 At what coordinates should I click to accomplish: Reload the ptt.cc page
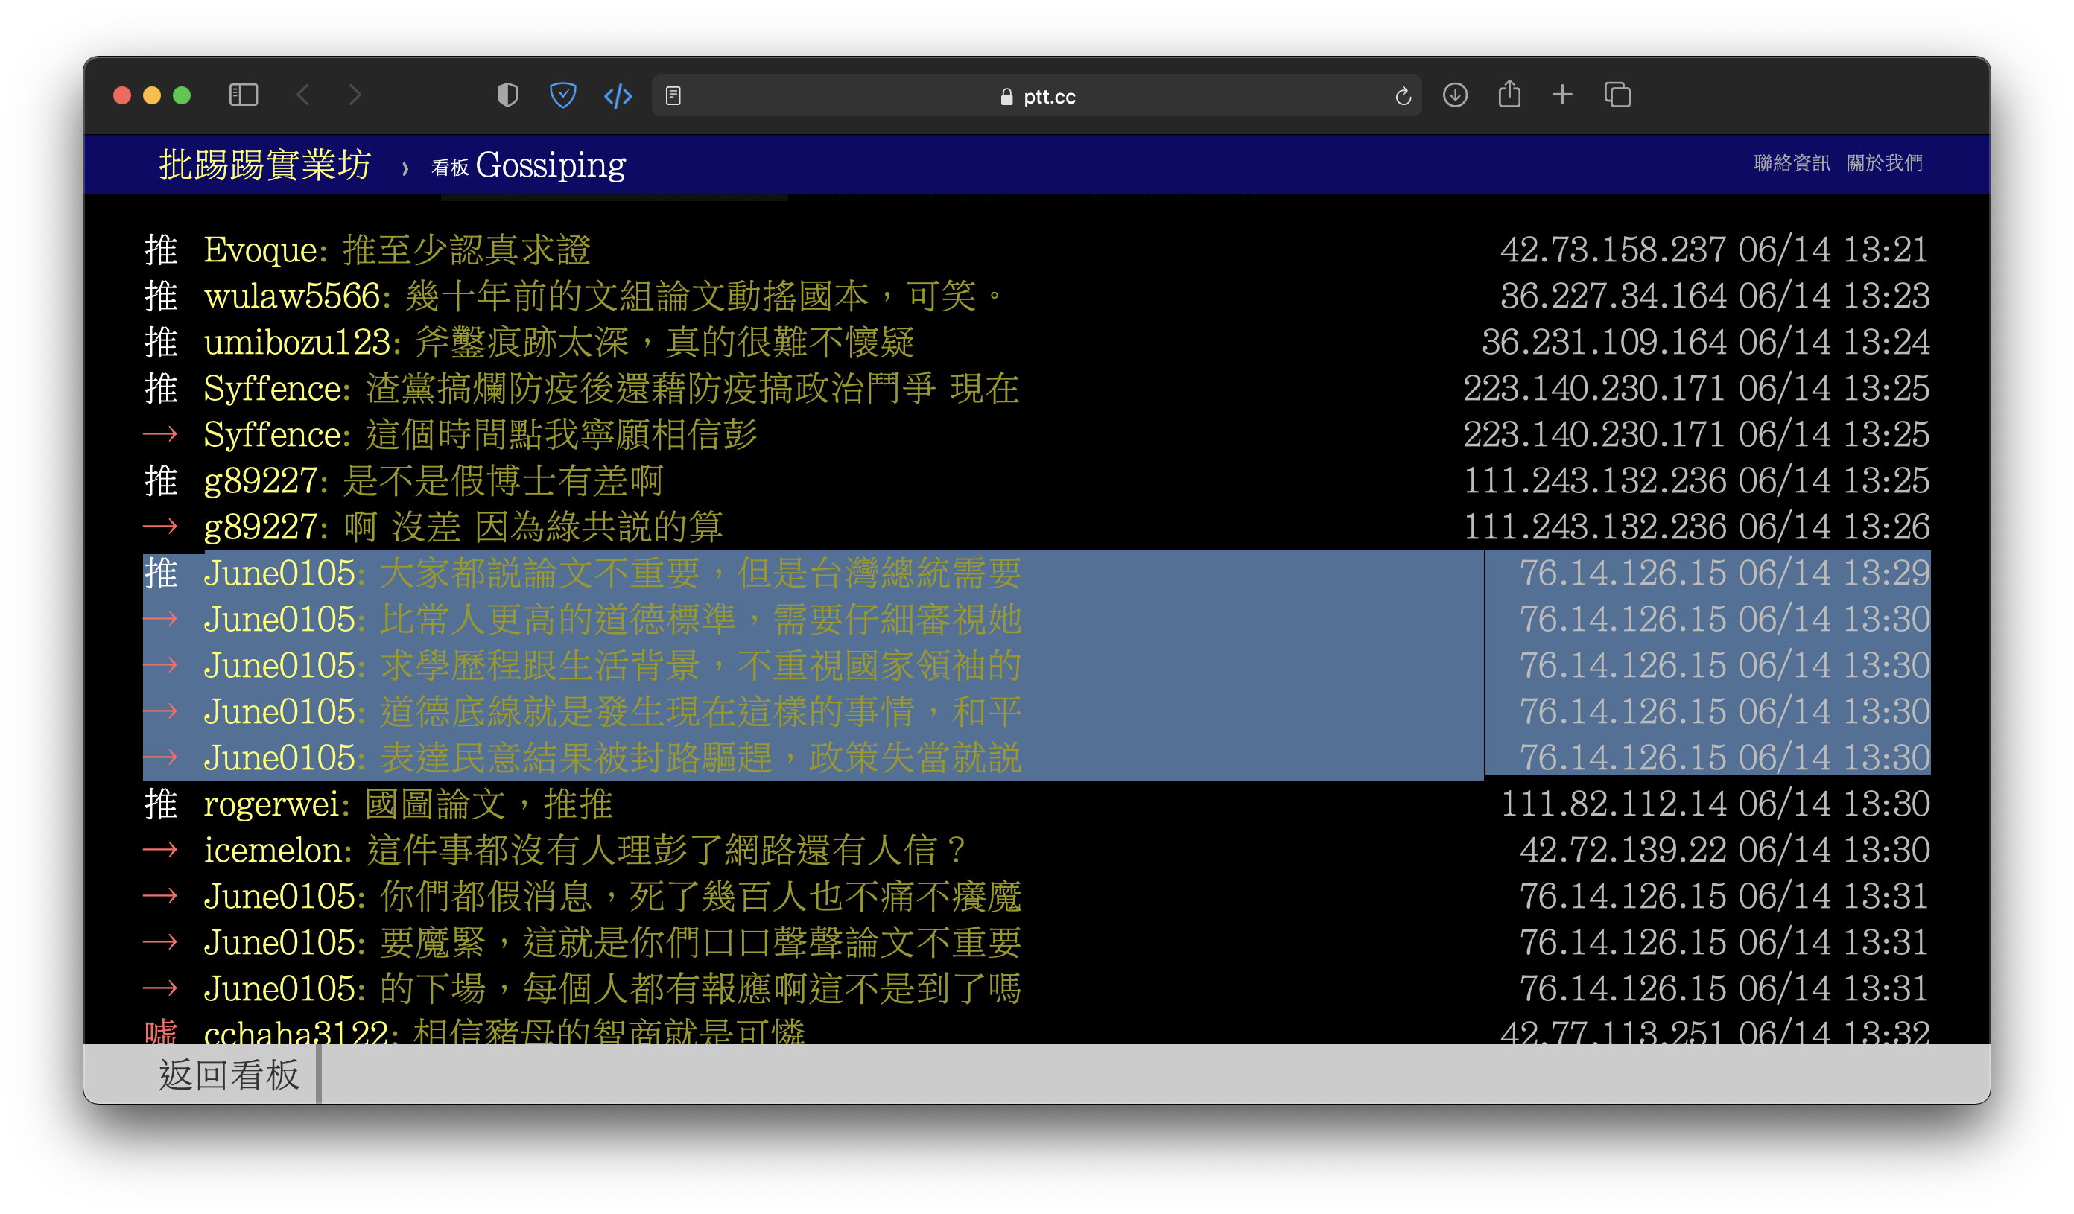tap(1403, 96)
